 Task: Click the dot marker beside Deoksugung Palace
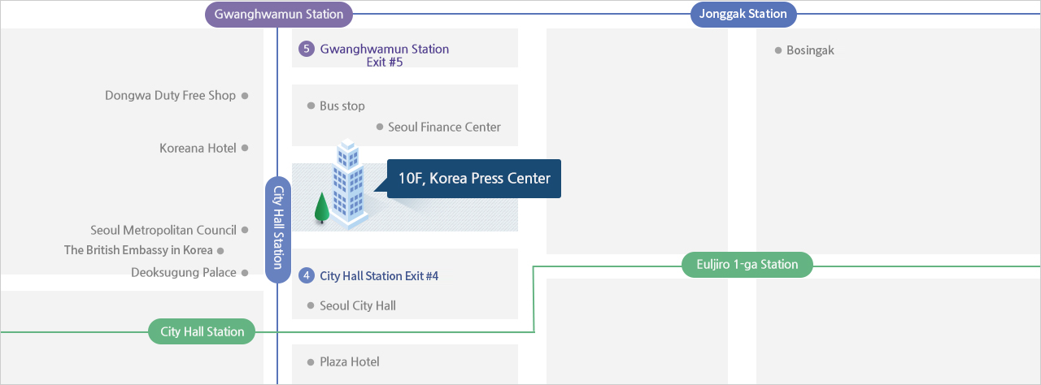coord(245,273)
